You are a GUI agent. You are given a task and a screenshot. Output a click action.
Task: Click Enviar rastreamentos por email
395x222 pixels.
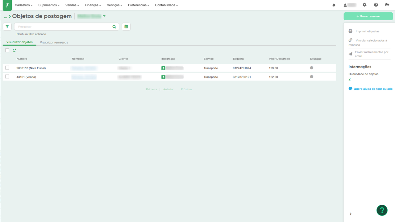pyautogui.click(x=372, y=54)
